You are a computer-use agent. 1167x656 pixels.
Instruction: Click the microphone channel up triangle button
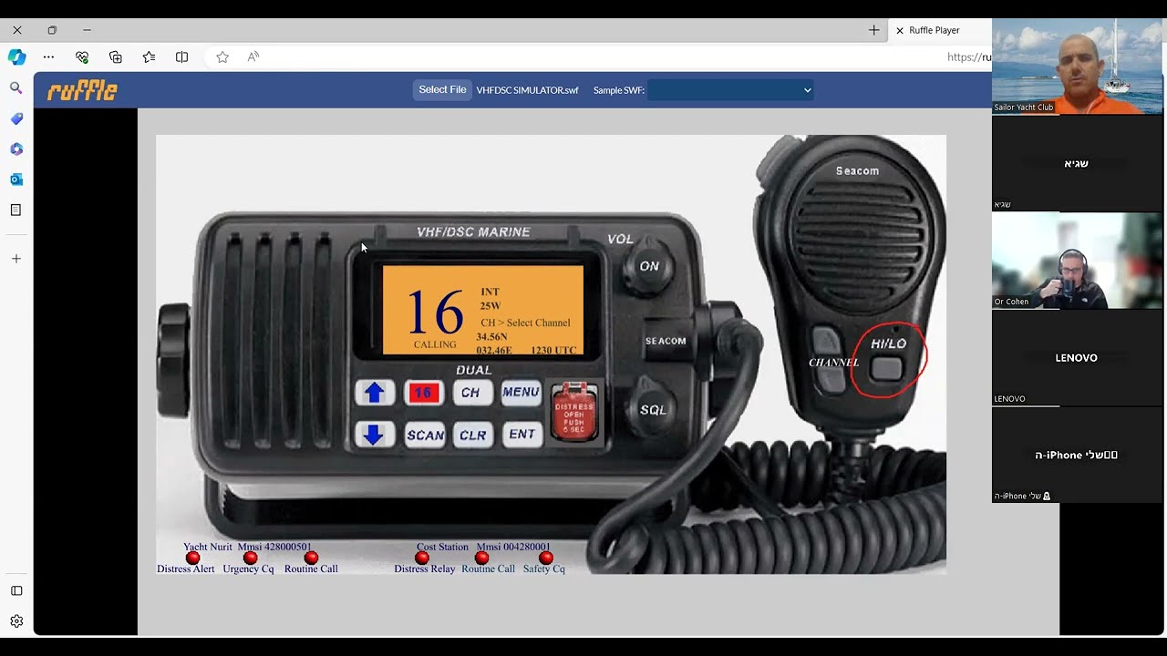826,342
